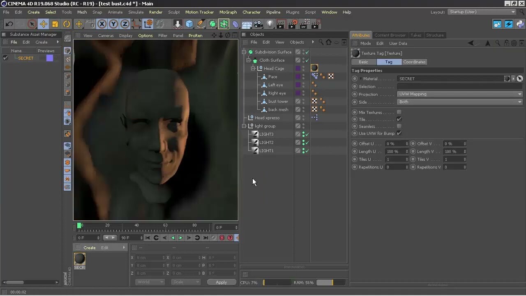Open the MoGraph menu
Image resolution: width=526 pixels, height=296 pixels.
228,12
